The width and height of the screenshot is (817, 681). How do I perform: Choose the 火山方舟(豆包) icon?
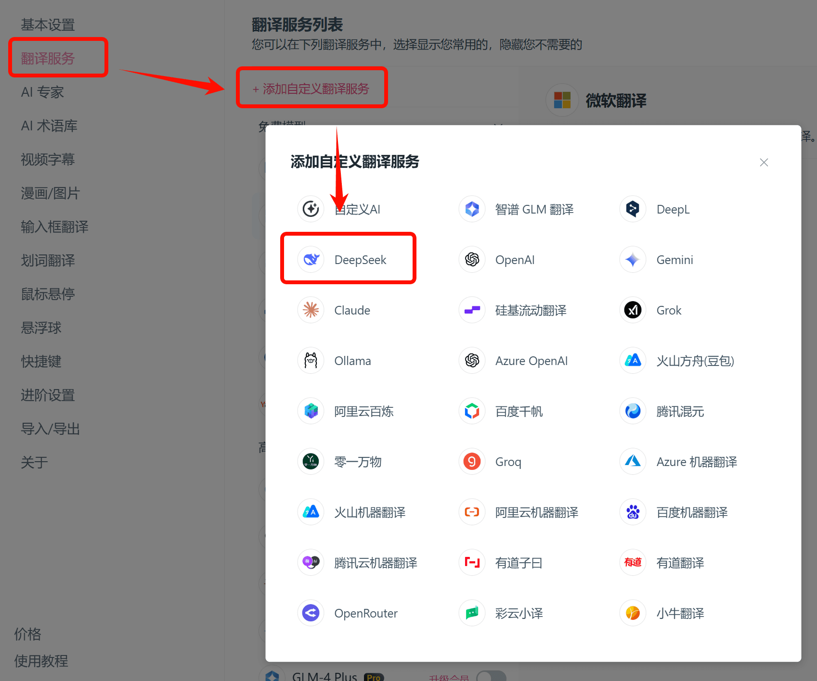(x=633, y=361)
